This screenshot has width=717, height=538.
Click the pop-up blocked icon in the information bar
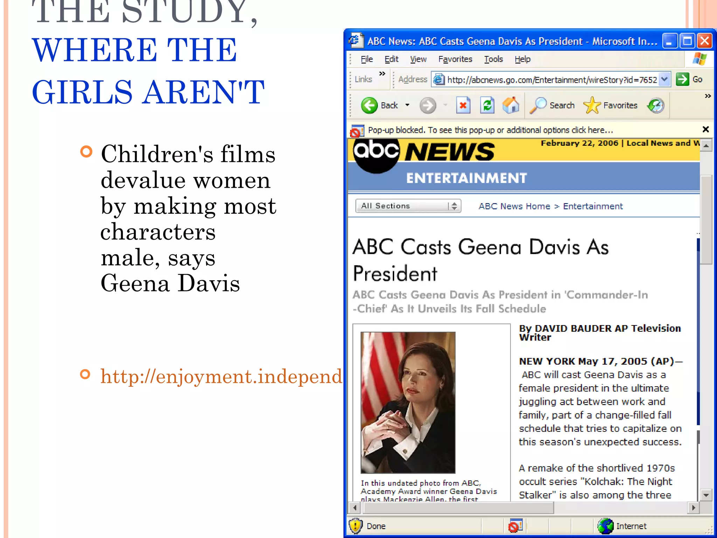coord(357,131)
